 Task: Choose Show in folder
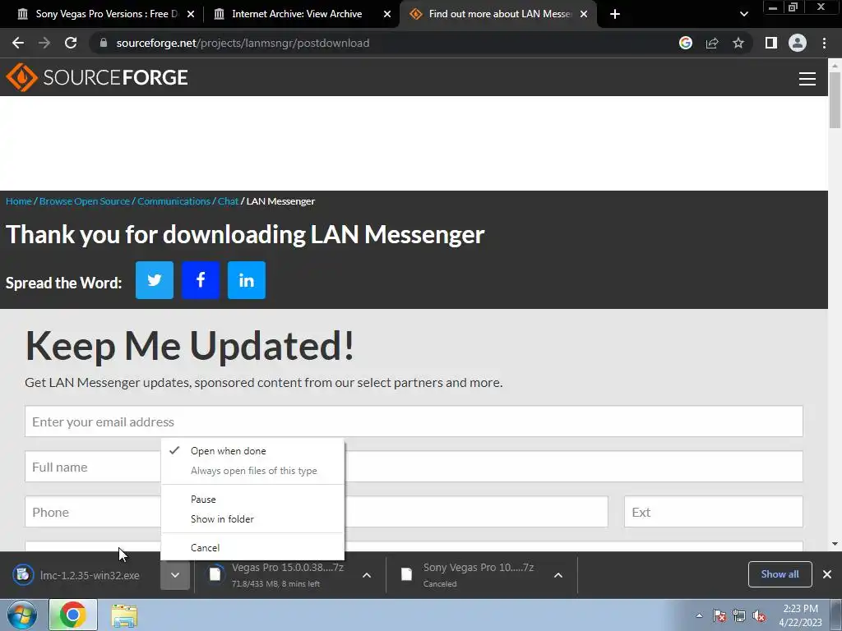[252, 519]
